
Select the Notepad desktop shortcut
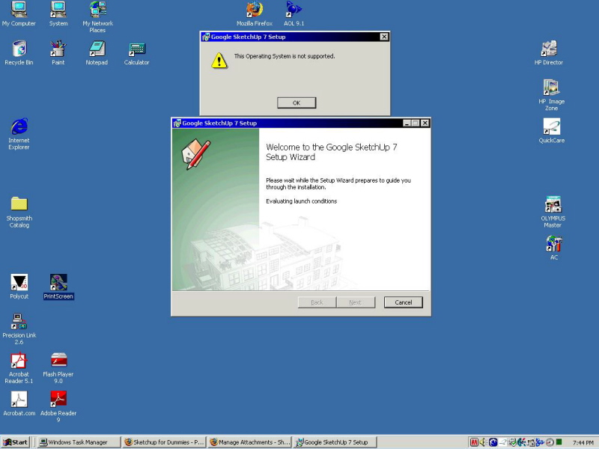[x=97, y=52]
